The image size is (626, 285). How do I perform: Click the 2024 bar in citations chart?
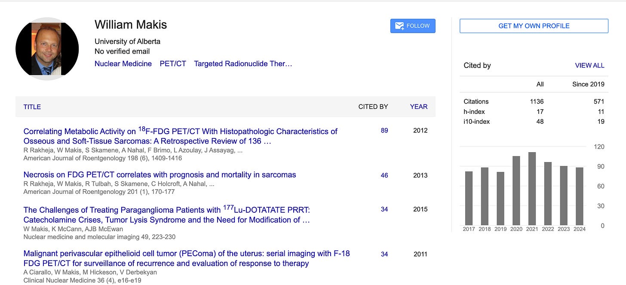click(x=579, y=196)
